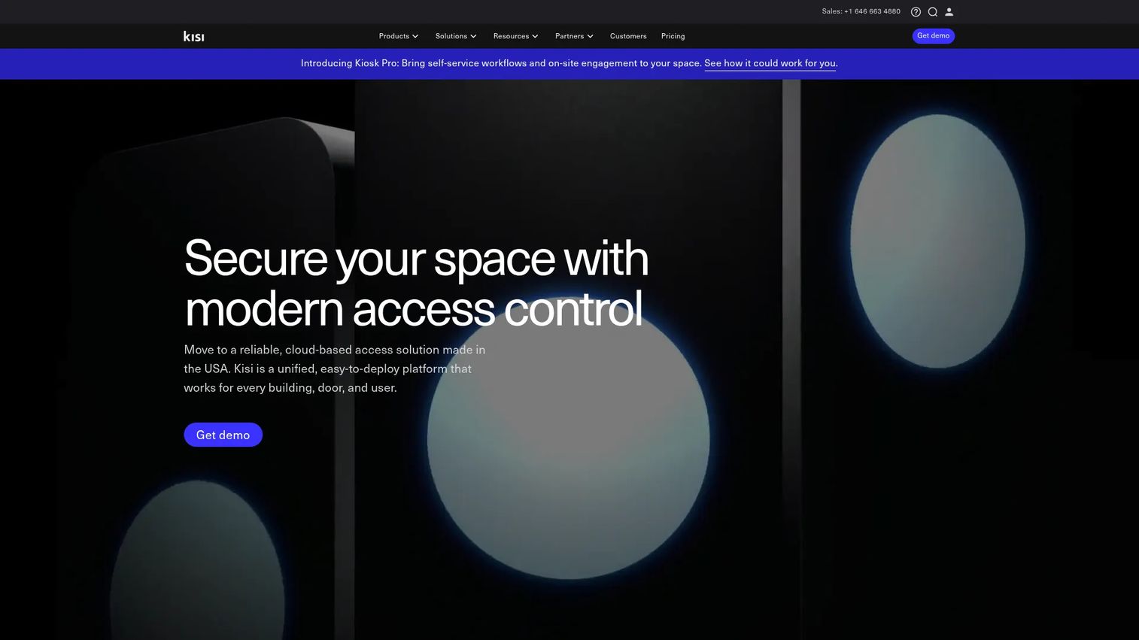Click the paragraph starting "Move to a reliable"
The image size is (1139, 640).
(x=335, y=369)
